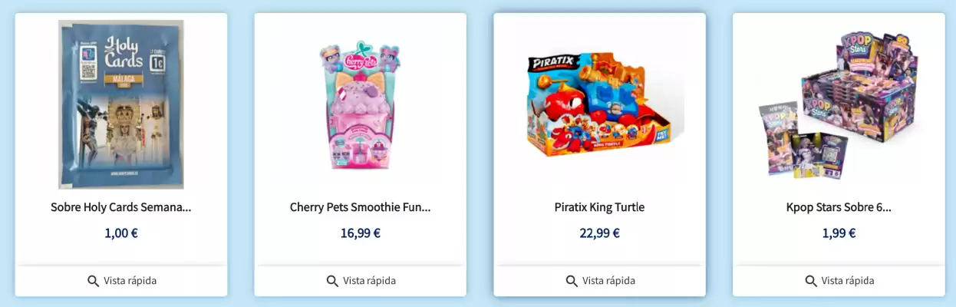Open Cherry Pets pink smoothie toy image

[361, 105]
